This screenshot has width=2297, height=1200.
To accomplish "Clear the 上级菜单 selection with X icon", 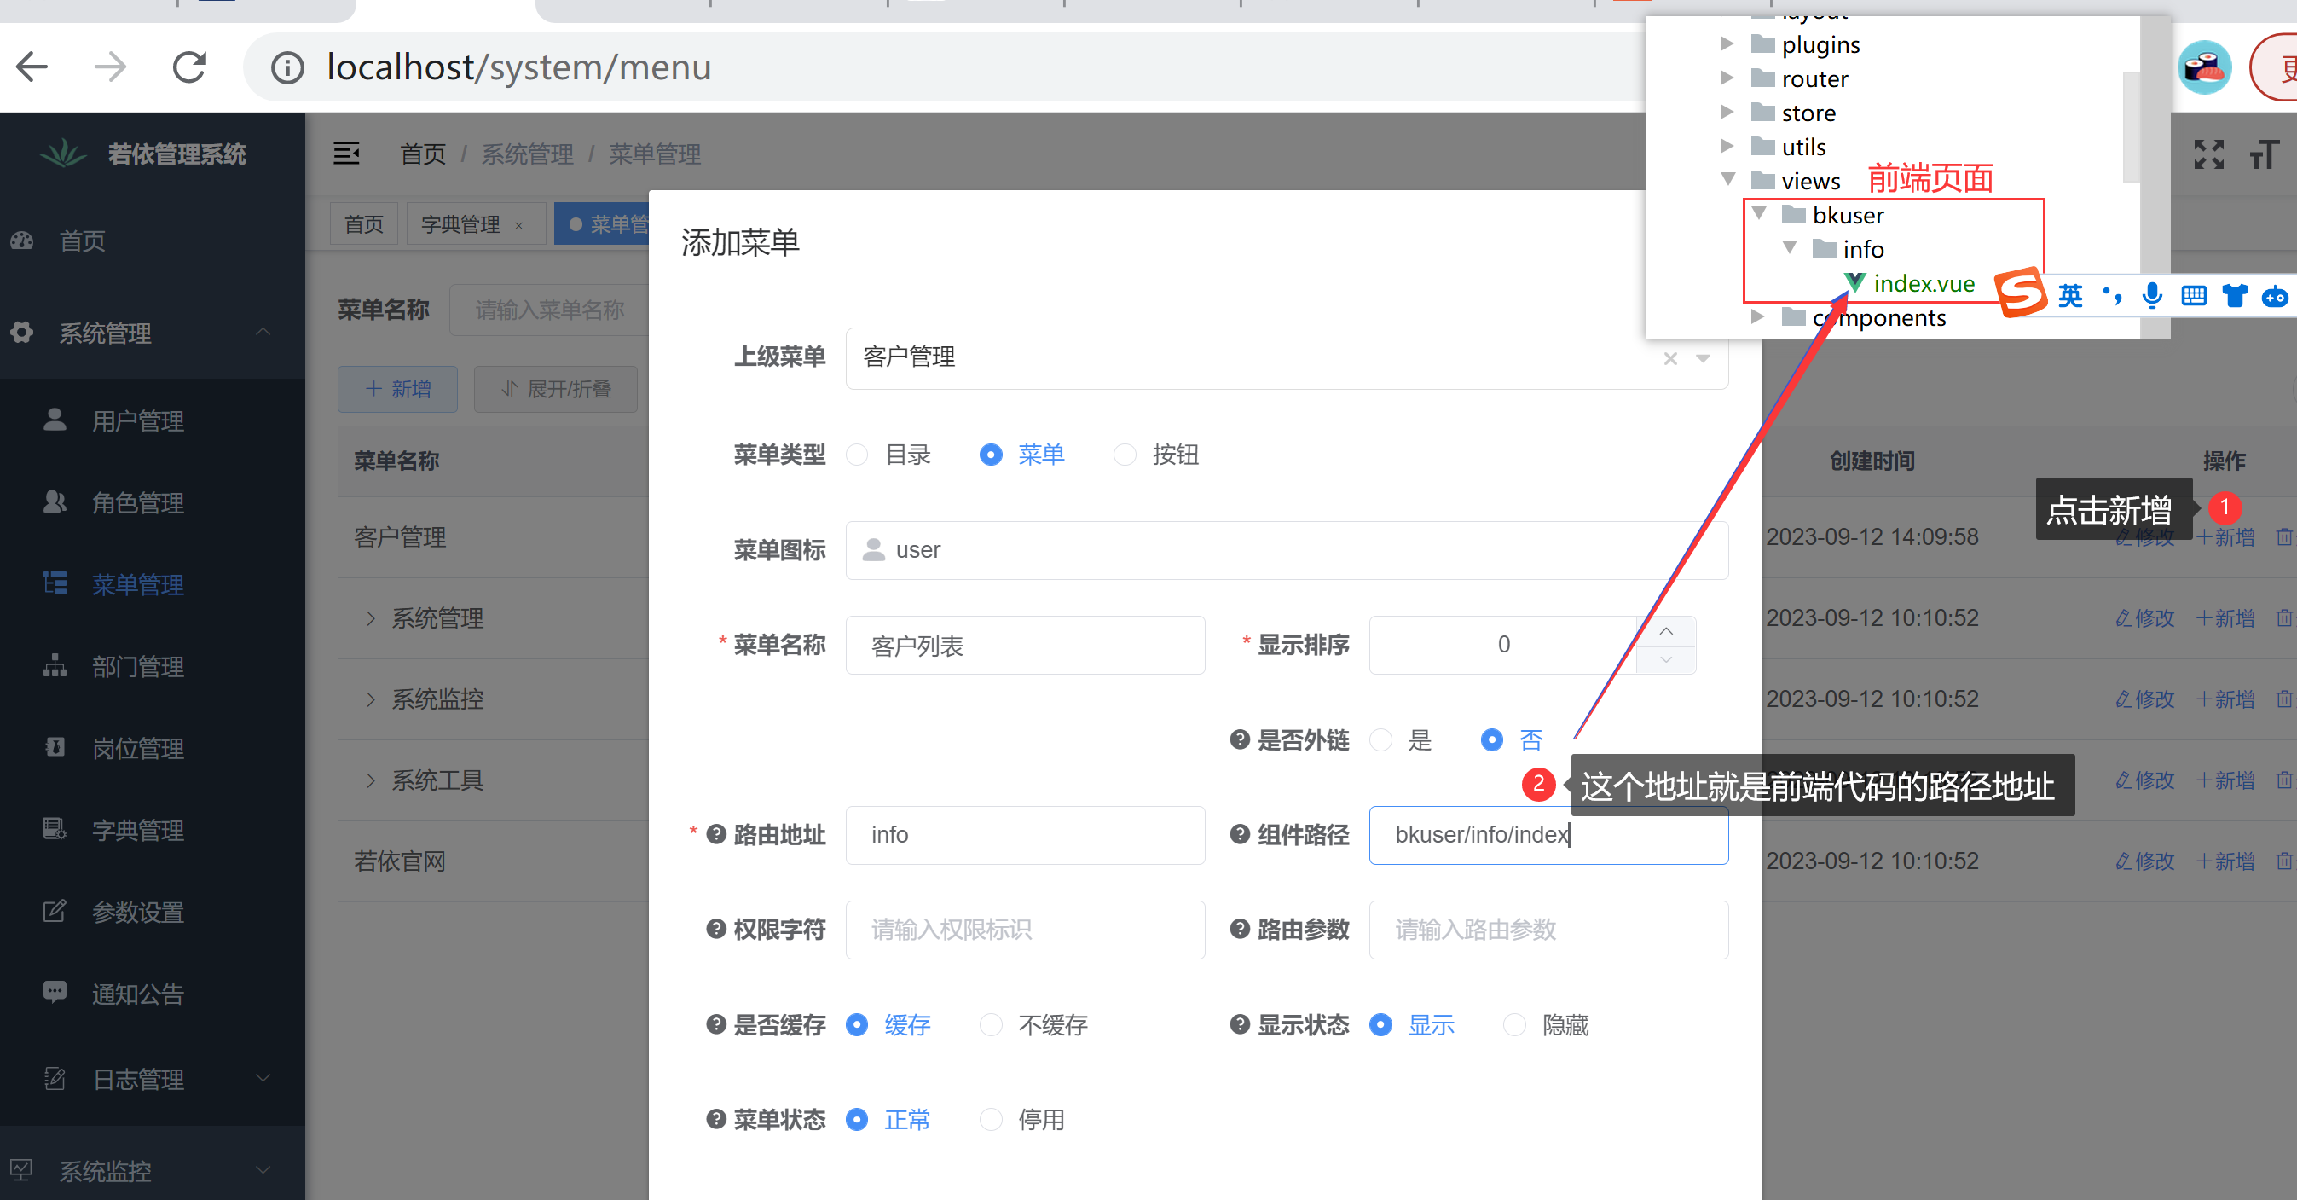I will point(1670,359).
